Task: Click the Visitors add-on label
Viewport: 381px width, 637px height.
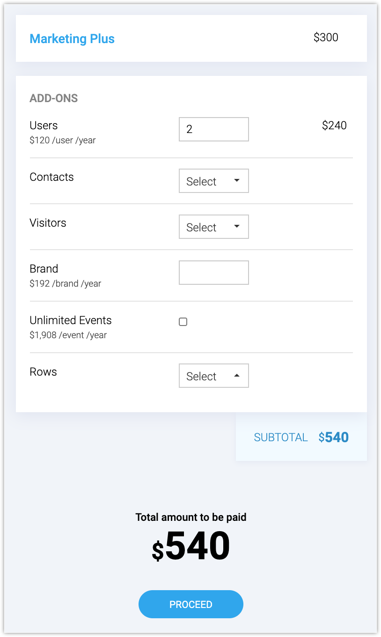Action: click(x=48, y=223)
